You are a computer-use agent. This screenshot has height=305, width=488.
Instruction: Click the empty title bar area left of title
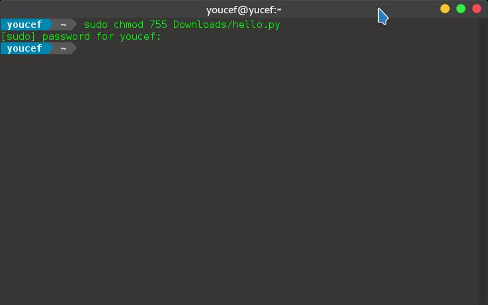coord(102,9)
